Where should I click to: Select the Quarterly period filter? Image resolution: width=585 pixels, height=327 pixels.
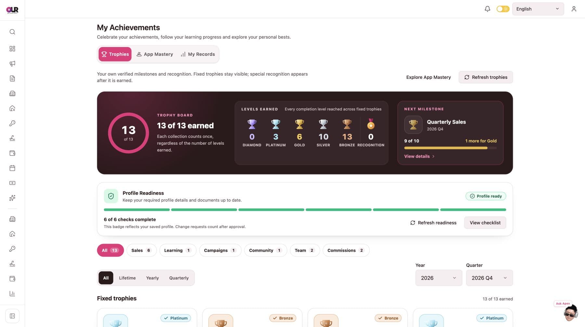point(179,278)
